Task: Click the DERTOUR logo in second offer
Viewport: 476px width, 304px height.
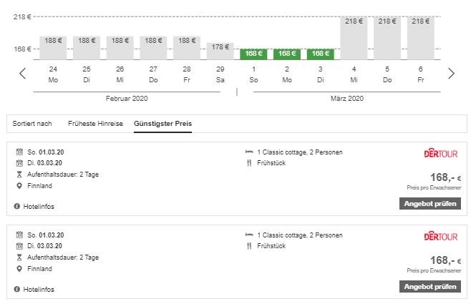Action: point(441,236)
